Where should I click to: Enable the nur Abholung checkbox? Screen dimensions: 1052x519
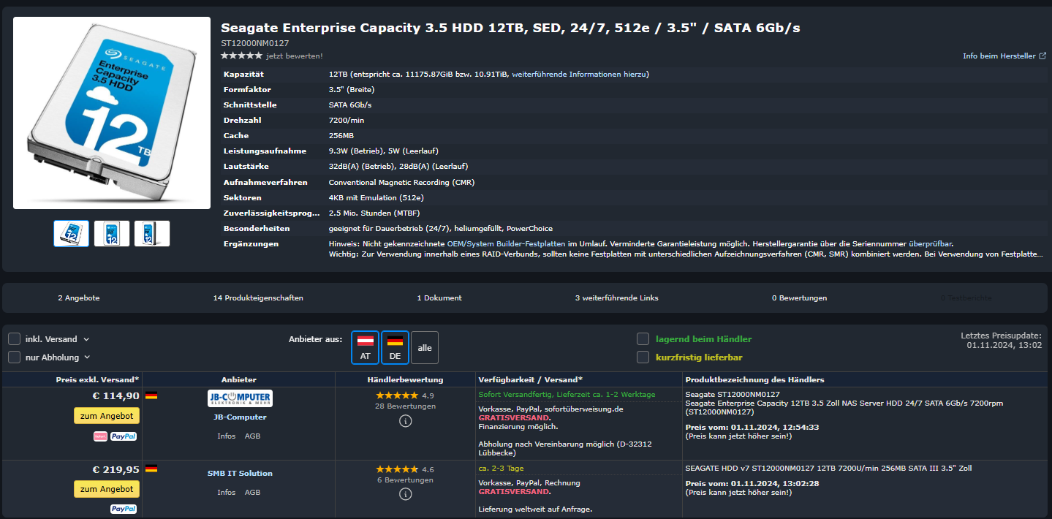click(x=15, y=357)
